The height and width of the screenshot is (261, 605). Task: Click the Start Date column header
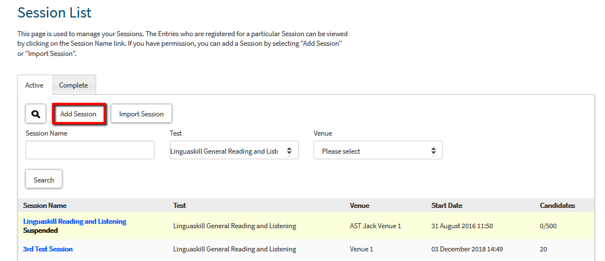447,206
